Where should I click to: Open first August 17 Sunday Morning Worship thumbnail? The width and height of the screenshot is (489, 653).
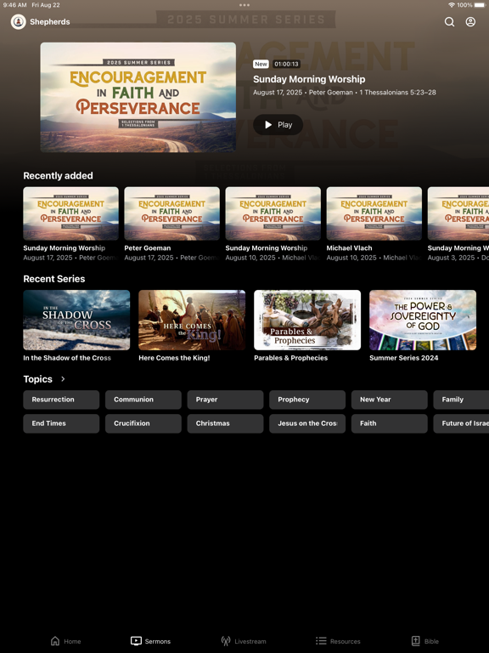(70, 213)
